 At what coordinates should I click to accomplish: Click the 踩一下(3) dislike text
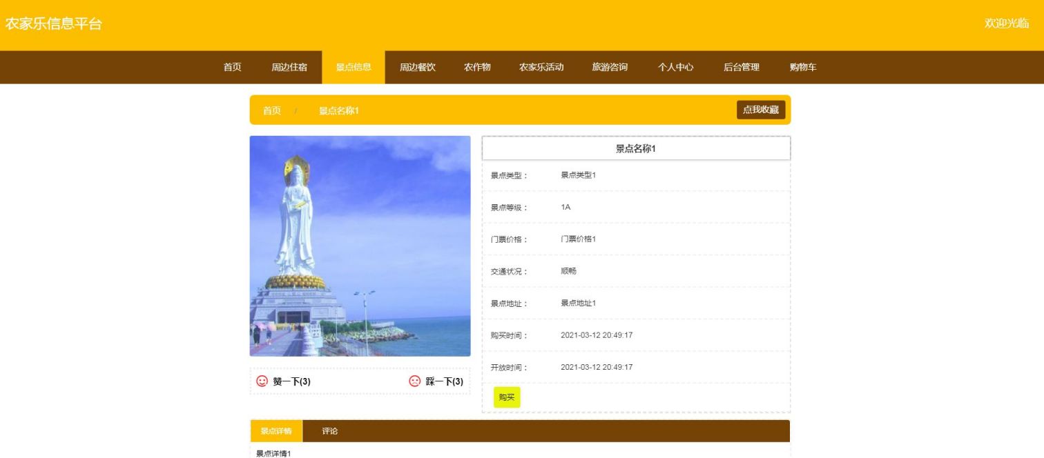coord(445,381)
